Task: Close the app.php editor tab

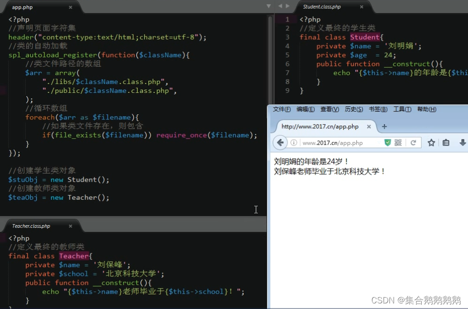Action: point(71,7)
